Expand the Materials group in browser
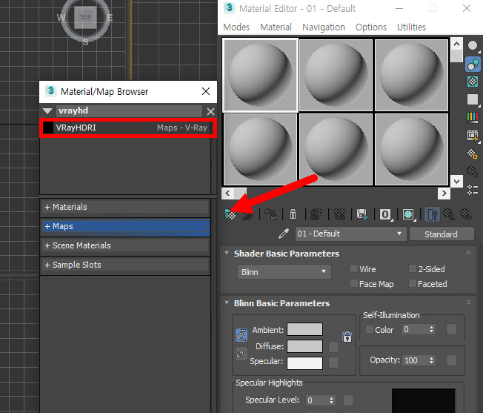The width and height of the screenshot is (483, 413). click(x=125, y=207)
